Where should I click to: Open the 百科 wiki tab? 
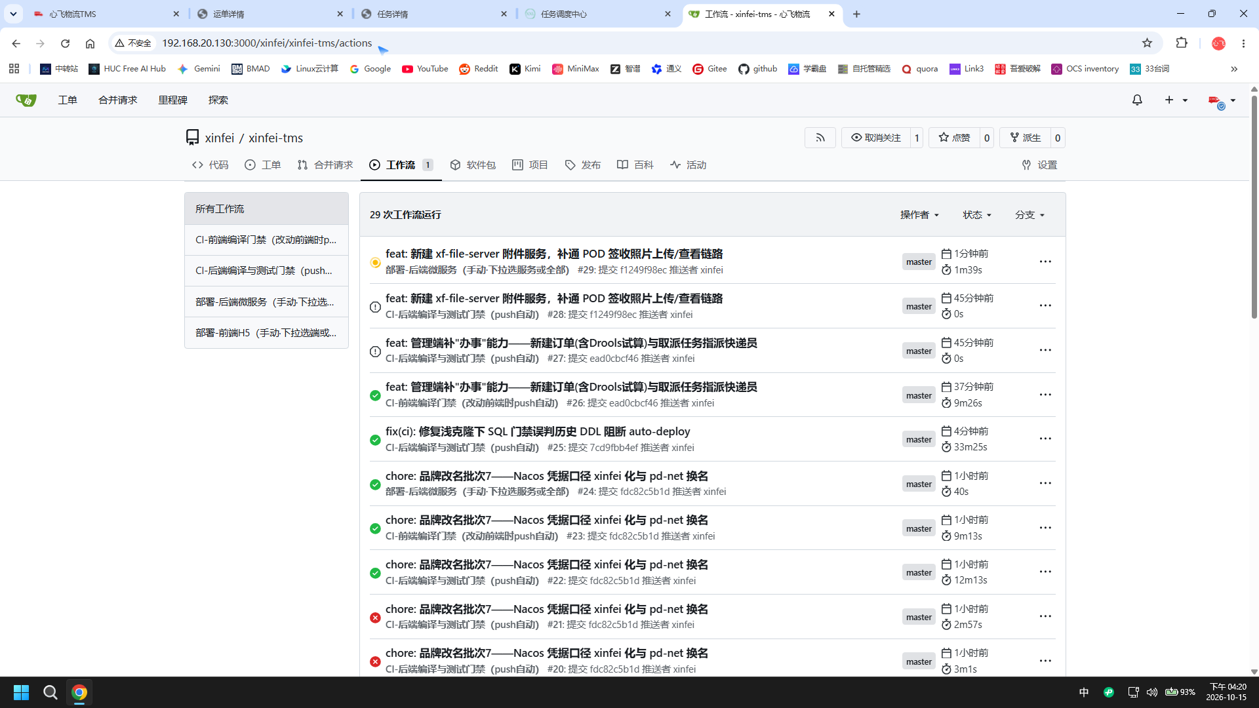click(635, 165)
